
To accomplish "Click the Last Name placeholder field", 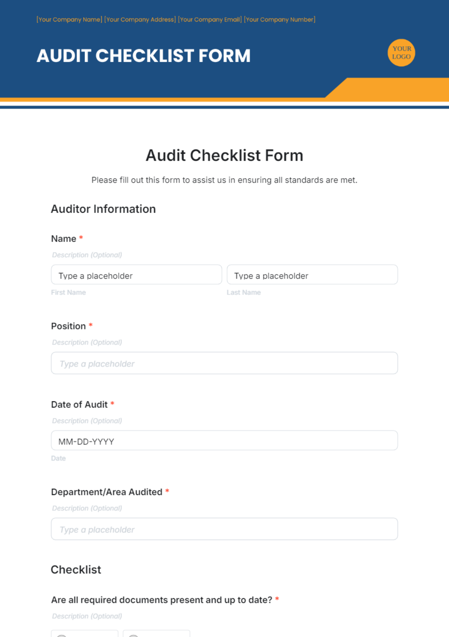I will pos(312,275).
